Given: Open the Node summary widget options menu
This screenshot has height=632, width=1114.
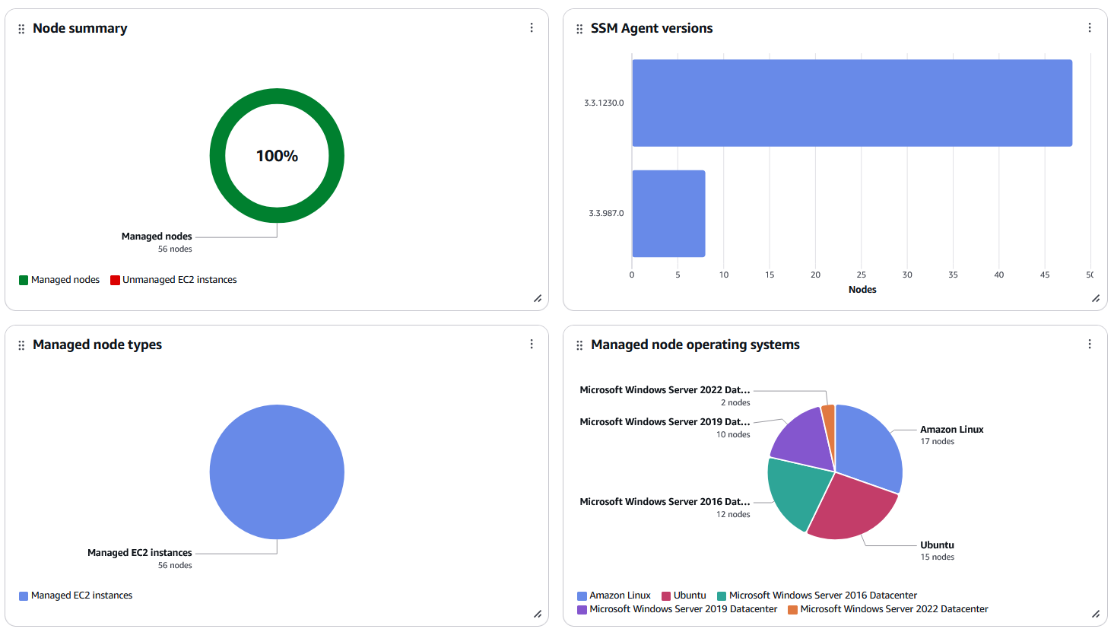Looking at the screenshot, I should [532, 28].
